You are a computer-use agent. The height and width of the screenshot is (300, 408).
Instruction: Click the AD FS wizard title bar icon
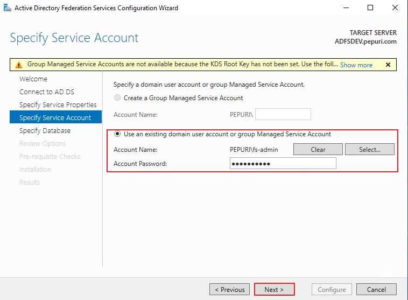[x=8, y=8]
